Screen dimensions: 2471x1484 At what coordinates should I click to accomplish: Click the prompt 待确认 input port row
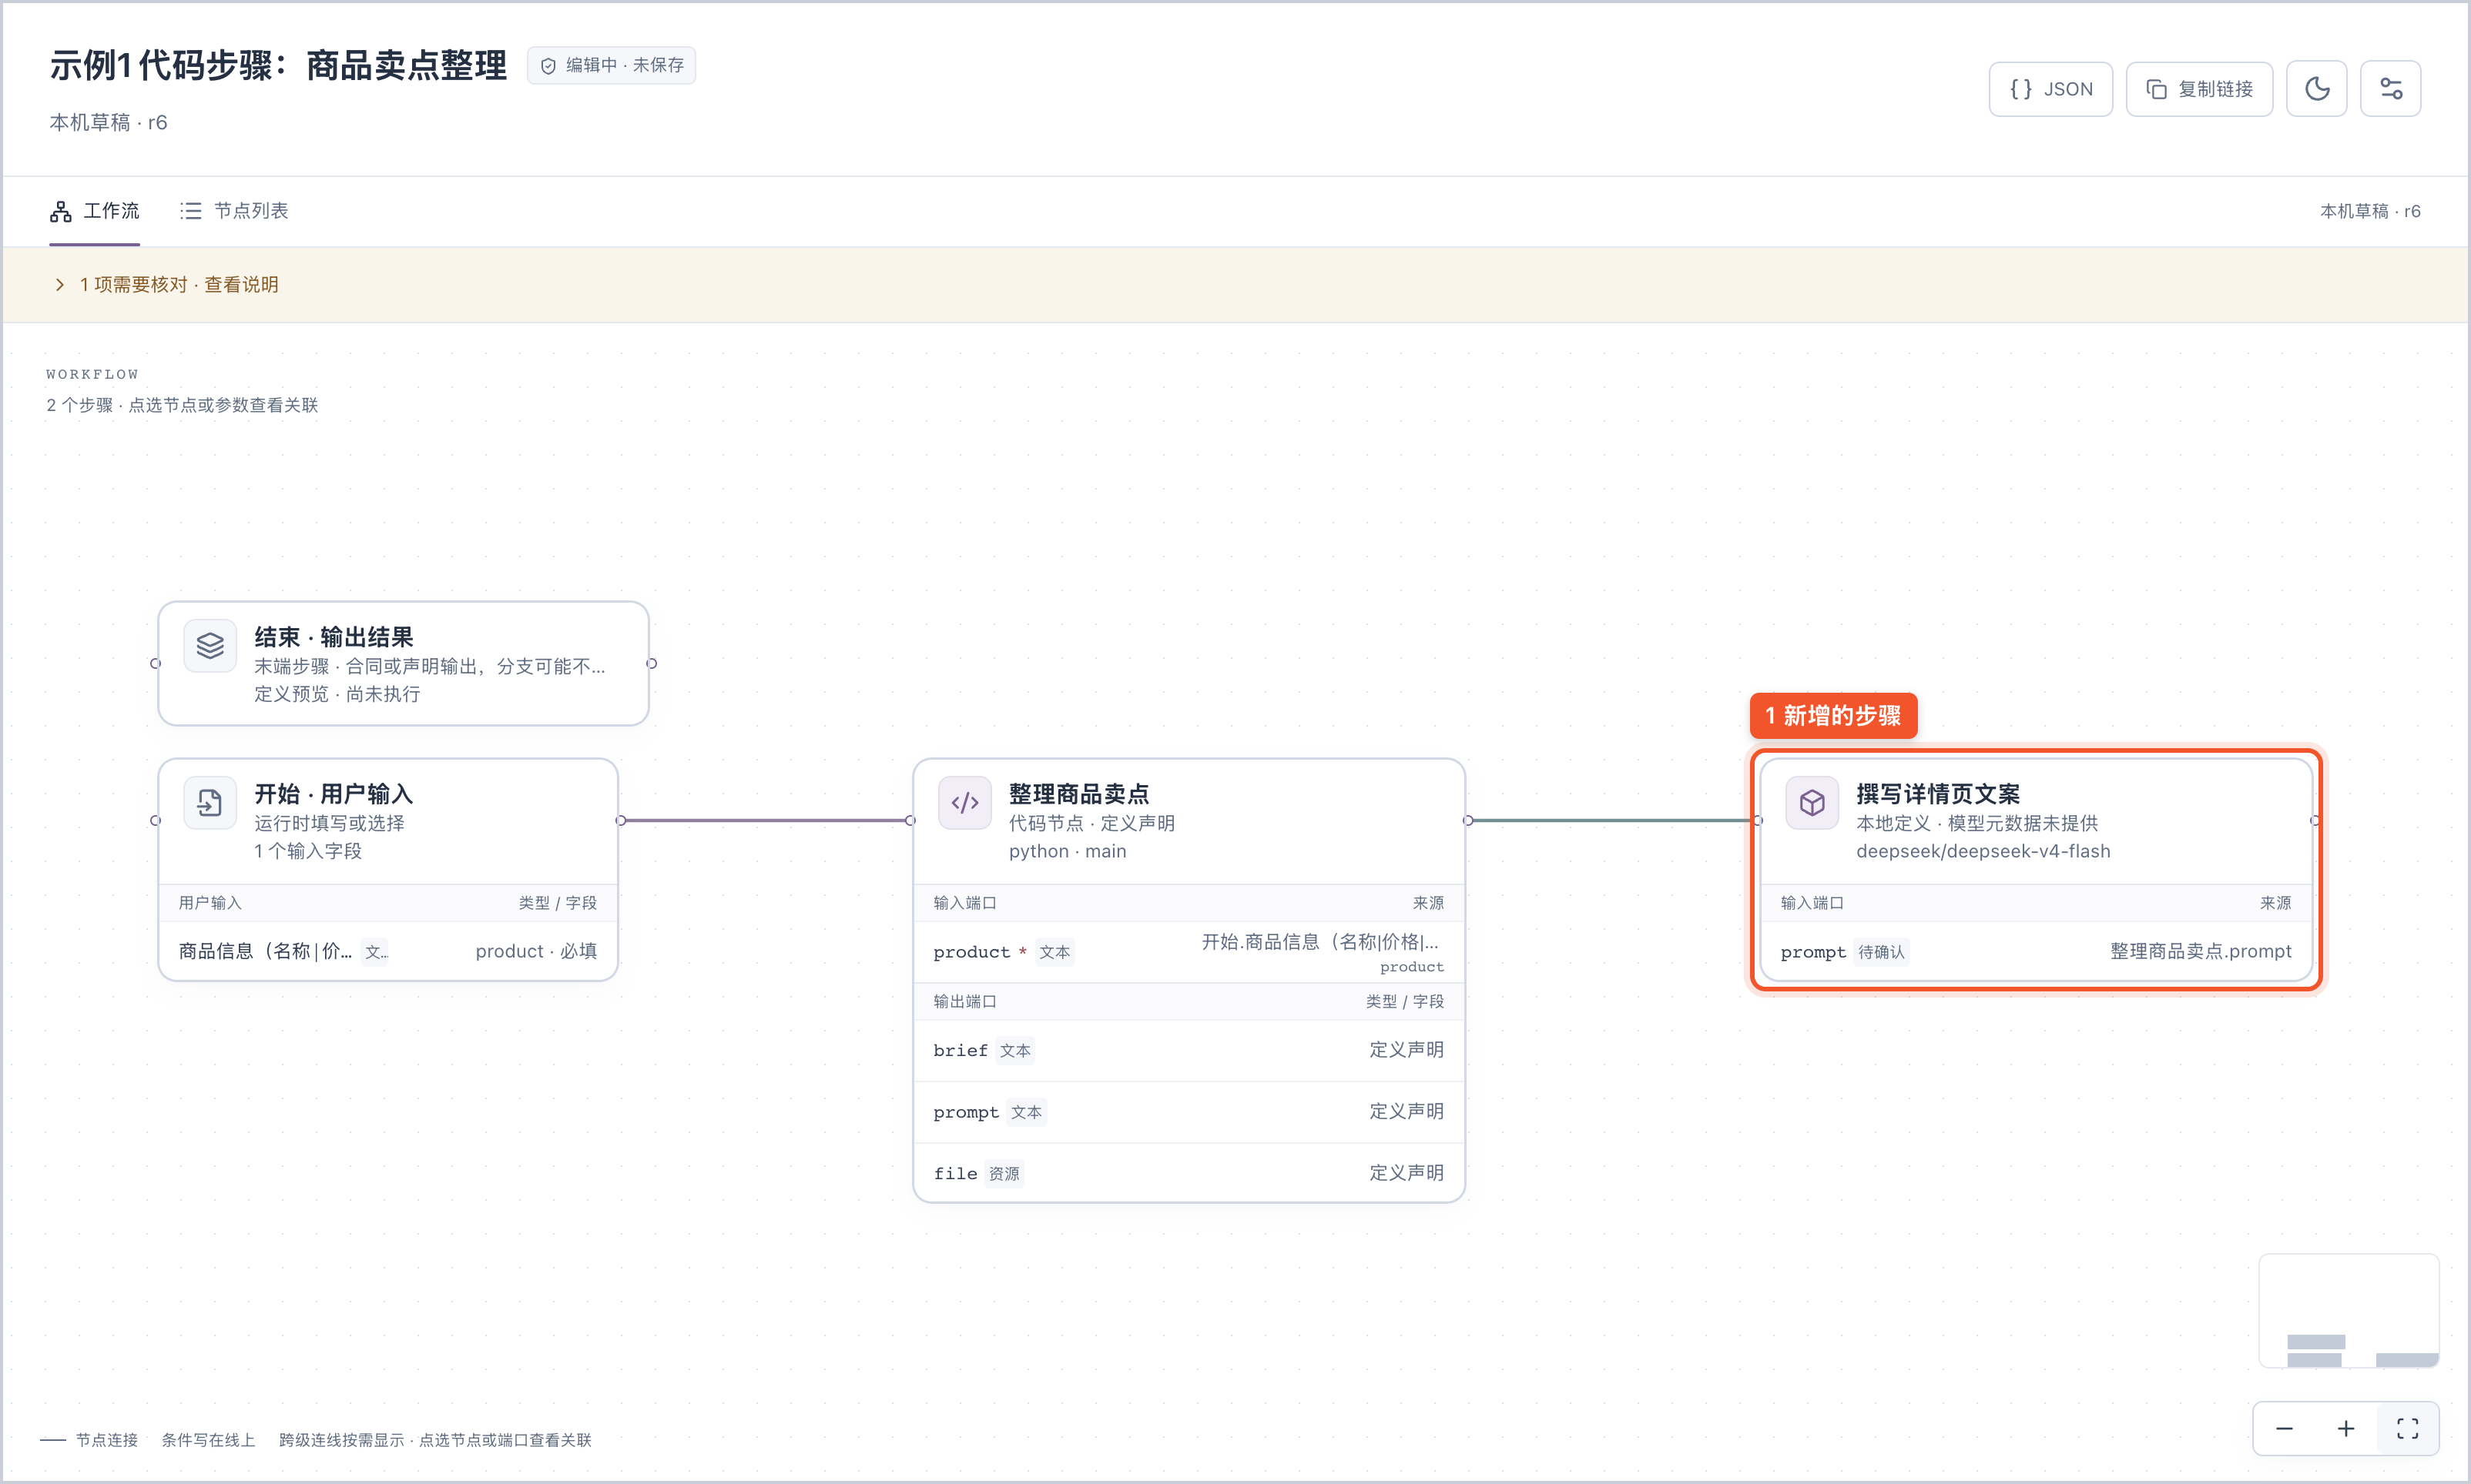2036,951
